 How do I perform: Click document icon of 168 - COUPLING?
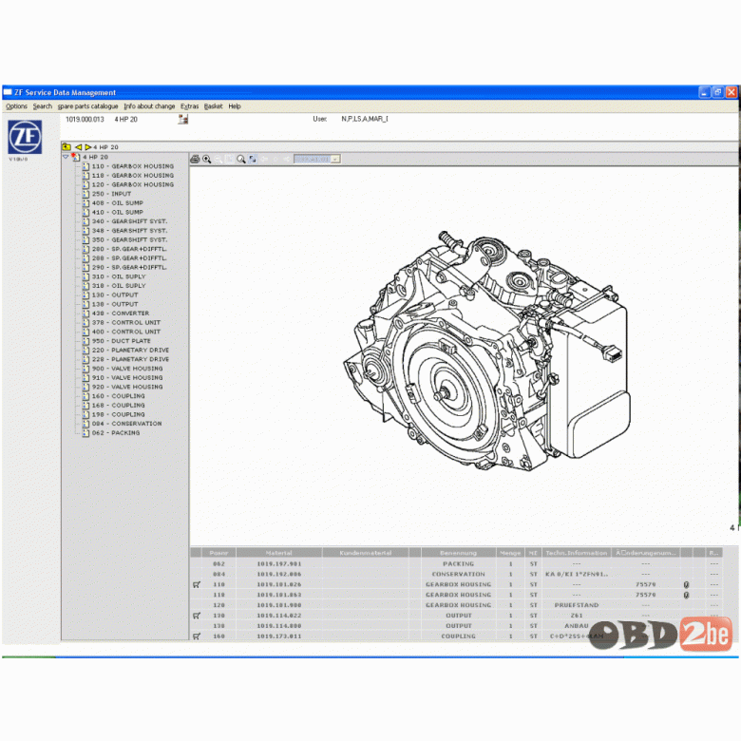click(85, 406)
